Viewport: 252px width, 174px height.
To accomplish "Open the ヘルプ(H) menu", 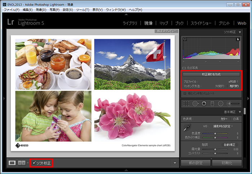I will pos(135,10).
